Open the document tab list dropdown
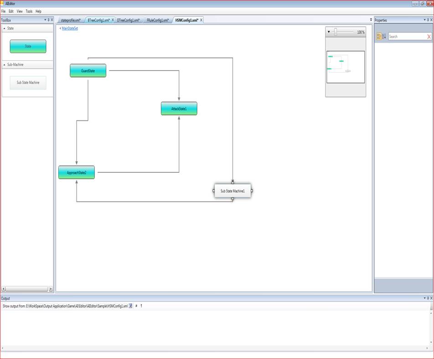Viewport: 434px width, 359px height. pyautogui.click(x=371, y=20)
